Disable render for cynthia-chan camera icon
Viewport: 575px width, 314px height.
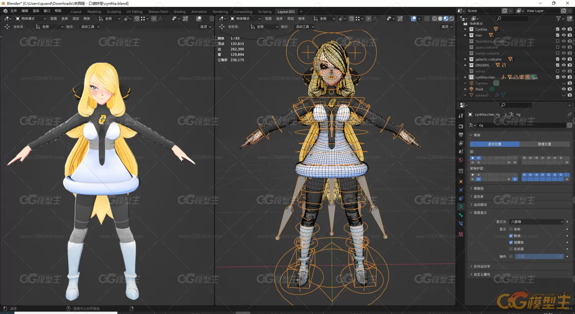[570, 77]
